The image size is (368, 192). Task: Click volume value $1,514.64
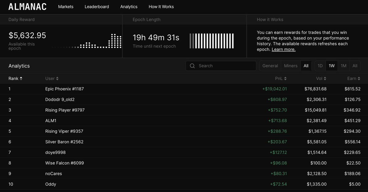(317, 152)
